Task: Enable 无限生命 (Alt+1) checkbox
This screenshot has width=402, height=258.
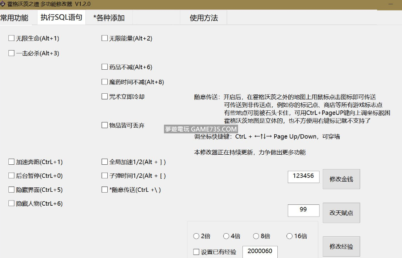Action: click(12, 38)
